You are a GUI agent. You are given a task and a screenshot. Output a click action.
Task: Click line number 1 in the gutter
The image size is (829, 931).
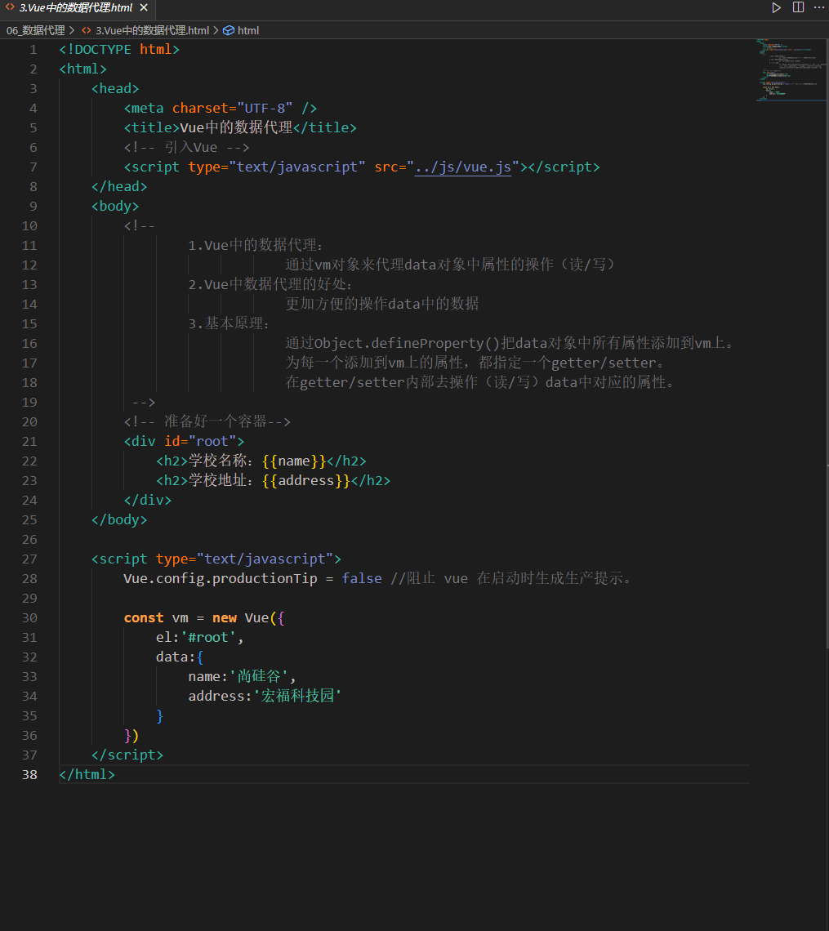pyautogui.click(x=33, y=49)
